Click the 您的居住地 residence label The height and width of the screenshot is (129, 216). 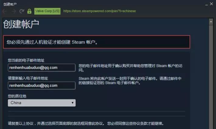17,96
